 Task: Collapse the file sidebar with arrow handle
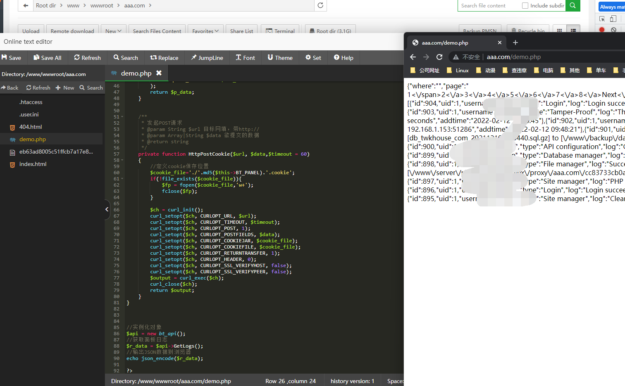pyautogui.click(x=107, y=209)
